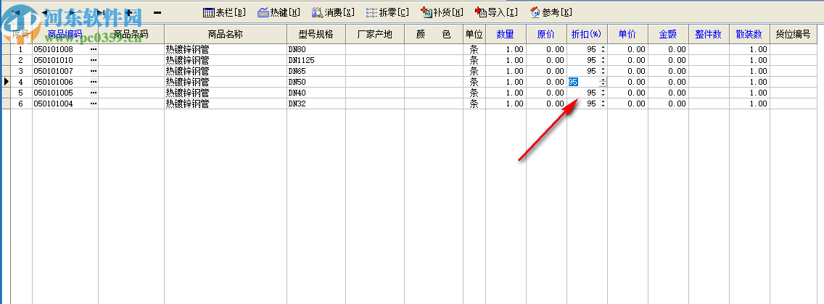Select 热镀锌钢管 name cell in row 1
Screen dimensions: 824x304
click(226, 49)
